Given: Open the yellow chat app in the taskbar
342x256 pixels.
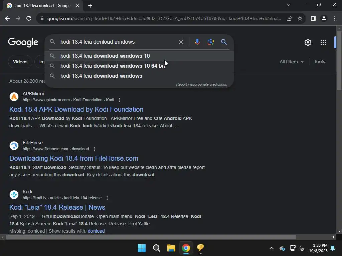Looking at the screenshot, I should pos(200,248).
